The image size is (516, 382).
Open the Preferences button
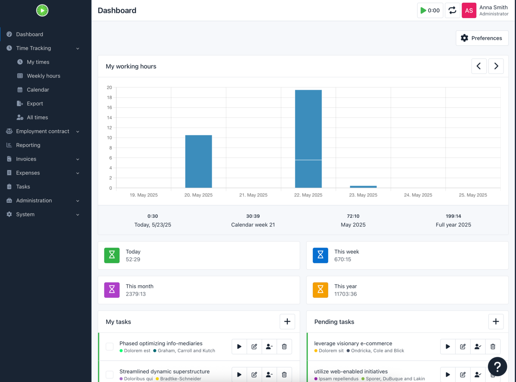pyautogui.click(x=482, y=38)
